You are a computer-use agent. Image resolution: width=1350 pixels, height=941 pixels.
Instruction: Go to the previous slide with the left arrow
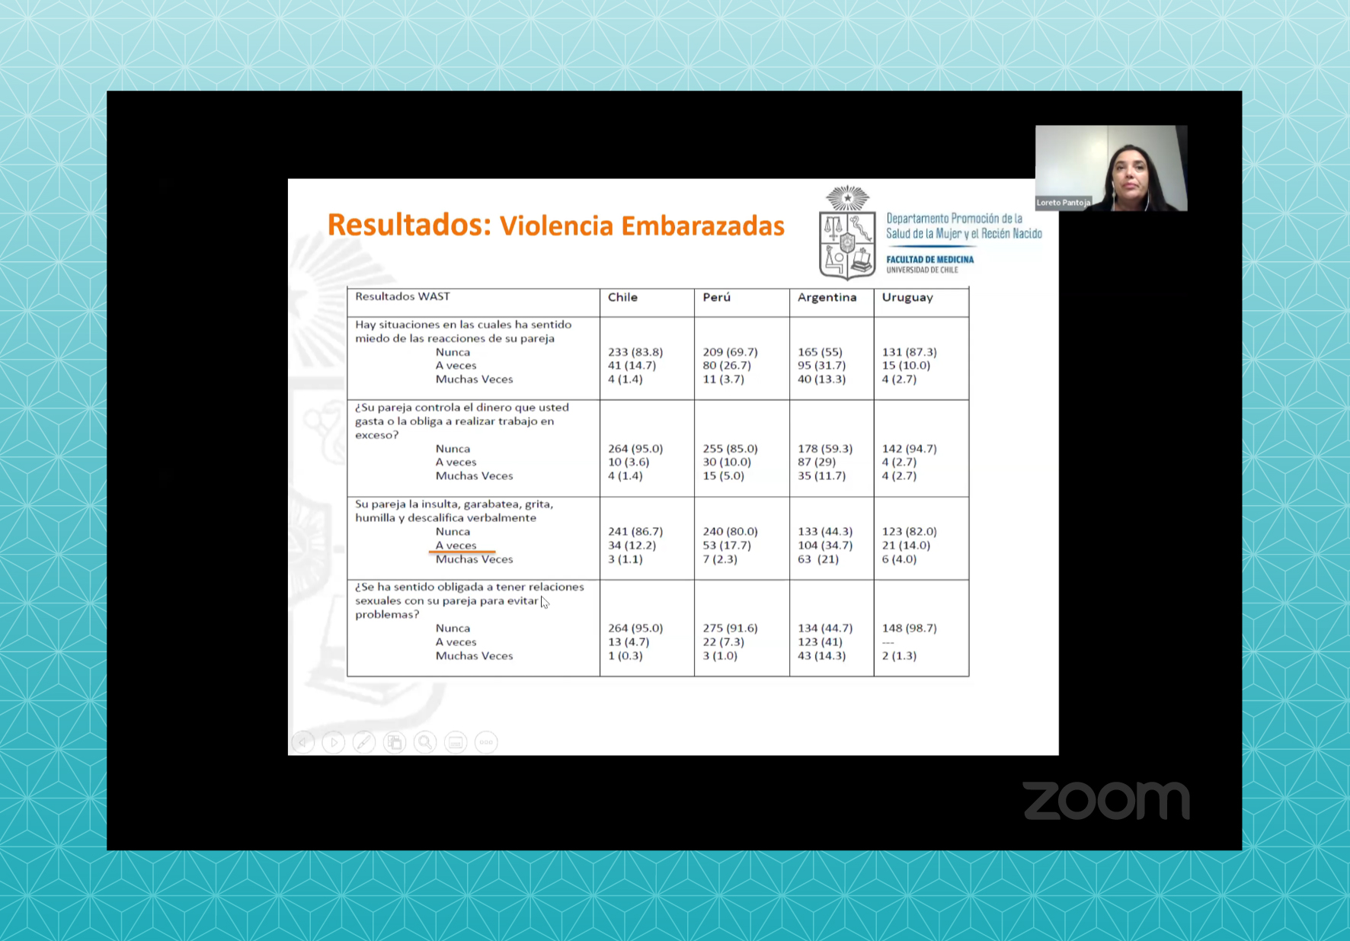coord(303,742)
